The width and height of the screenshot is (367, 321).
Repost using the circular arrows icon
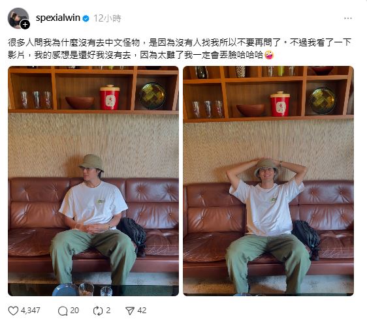coord(98,311)
